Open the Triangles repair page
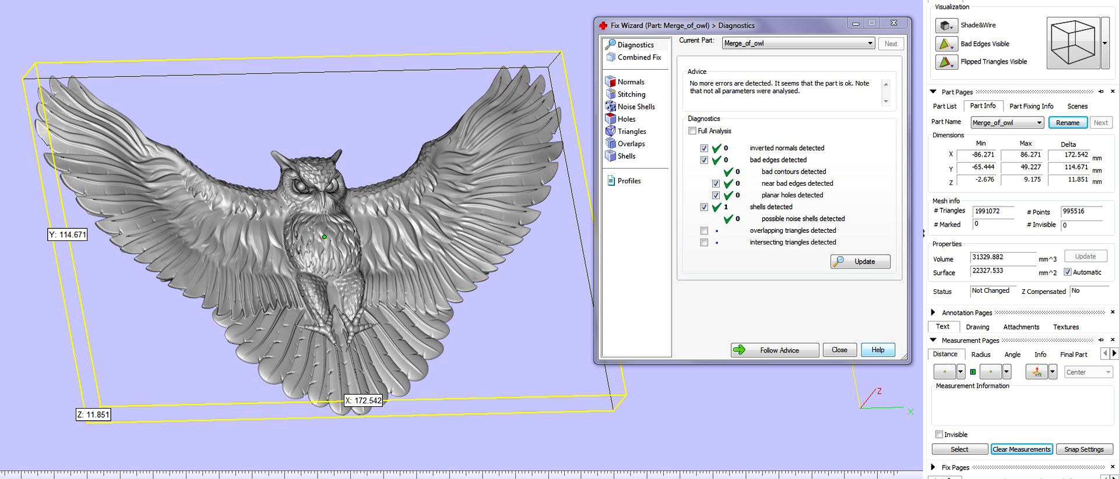The width and height of the screenshot is (1119, 479). 626,132
